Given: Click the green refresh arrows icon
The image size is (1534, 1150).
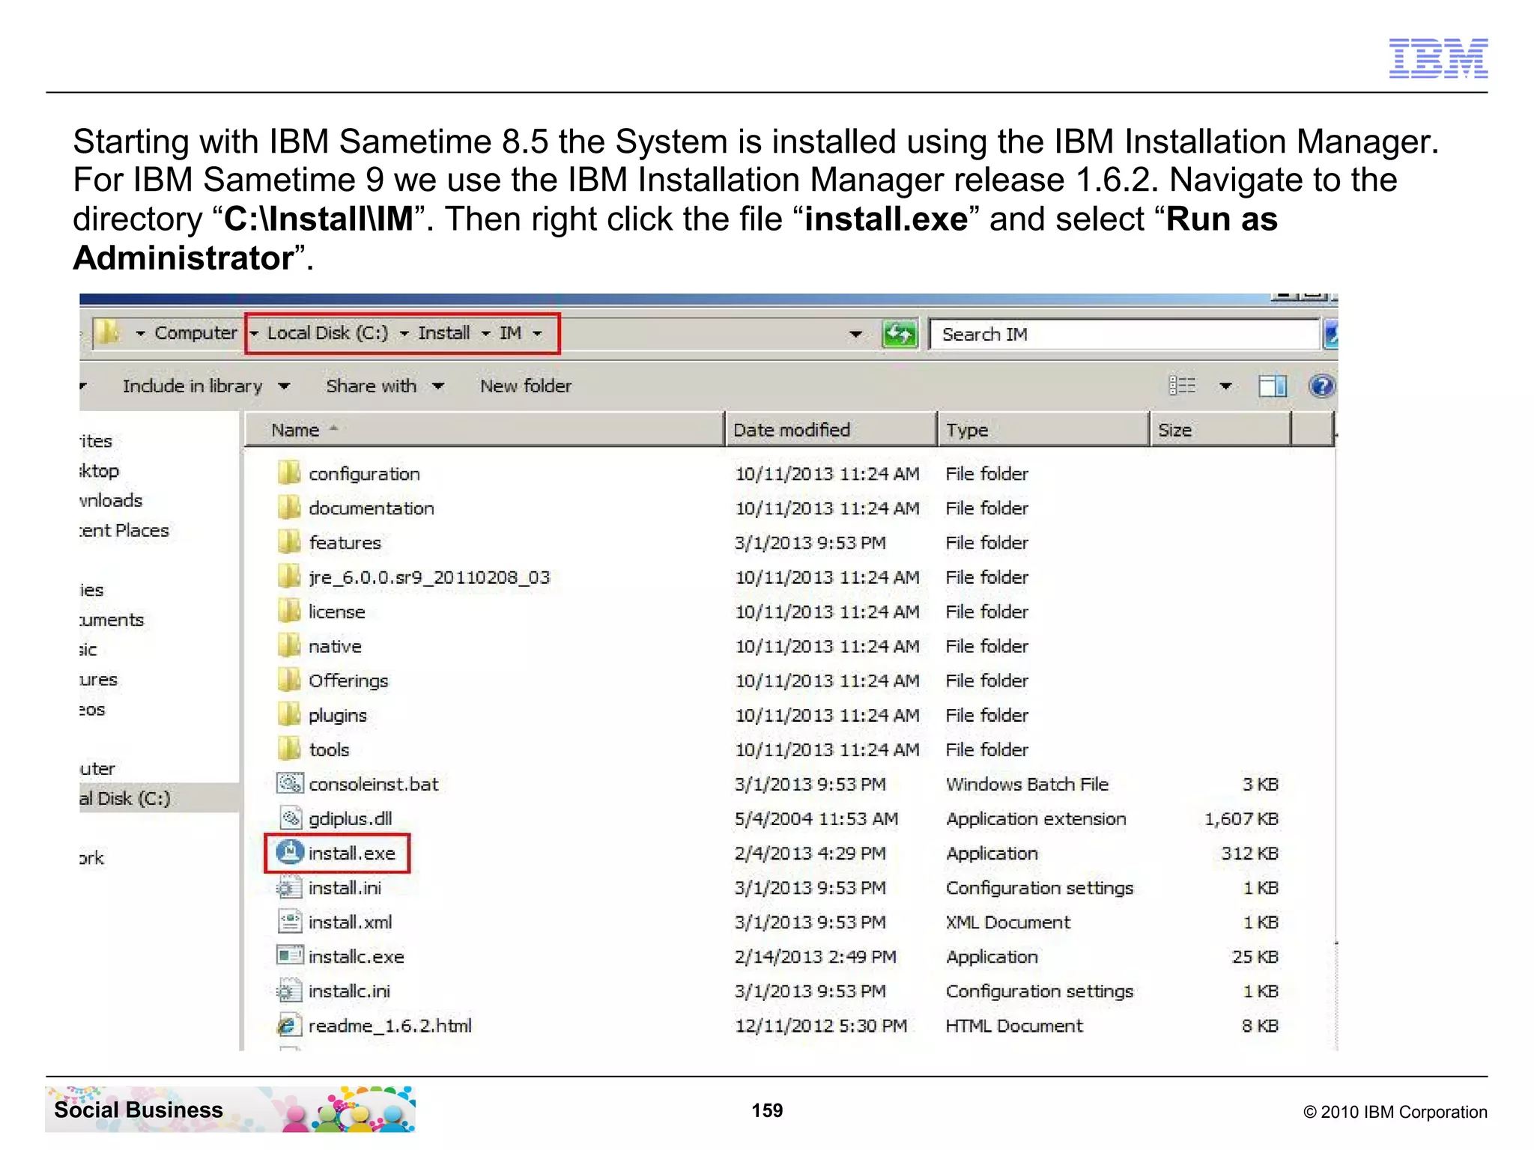Looking at the screenshot, I should tap(900, 334).
